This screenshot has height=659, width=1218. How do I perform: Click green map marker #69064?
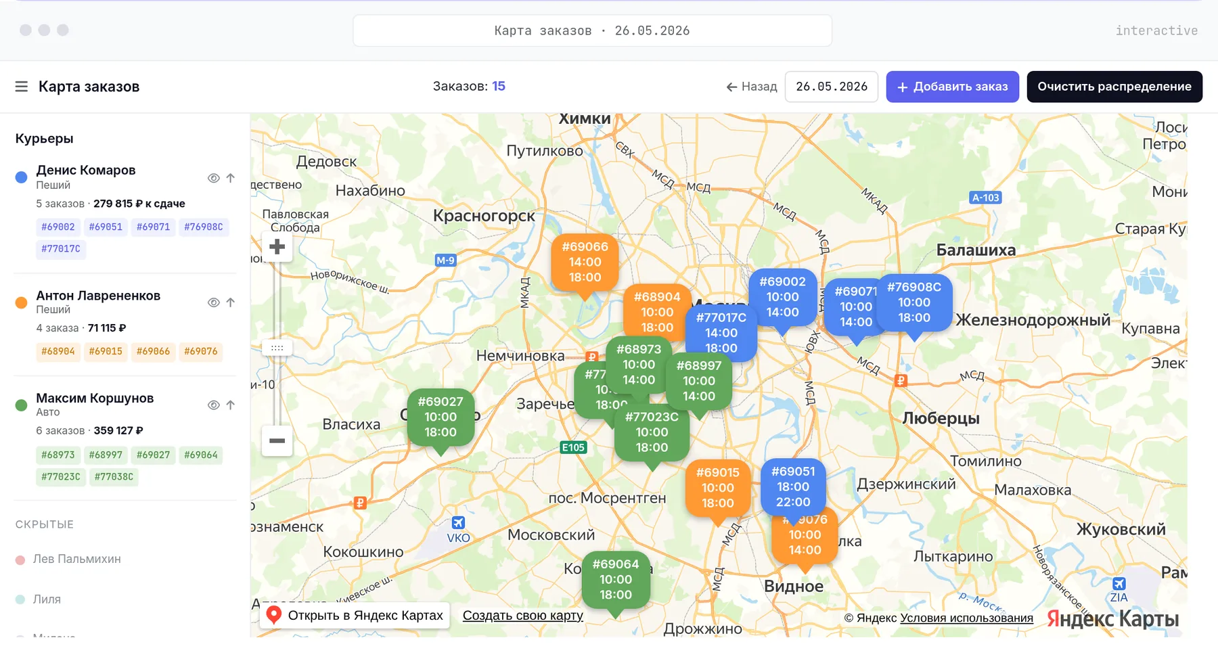[x=616, y=580]
